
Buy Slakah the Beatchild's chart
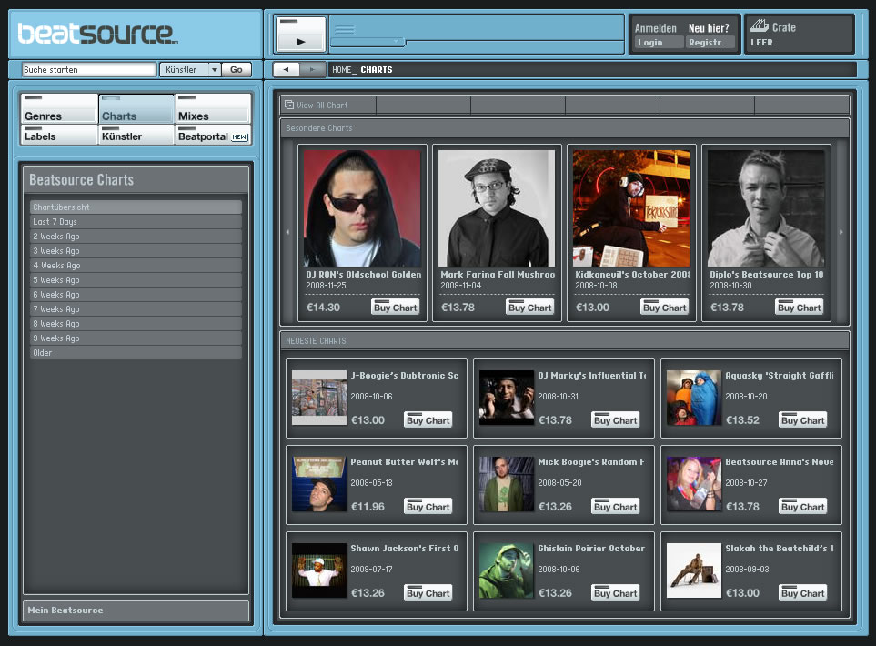803,593
